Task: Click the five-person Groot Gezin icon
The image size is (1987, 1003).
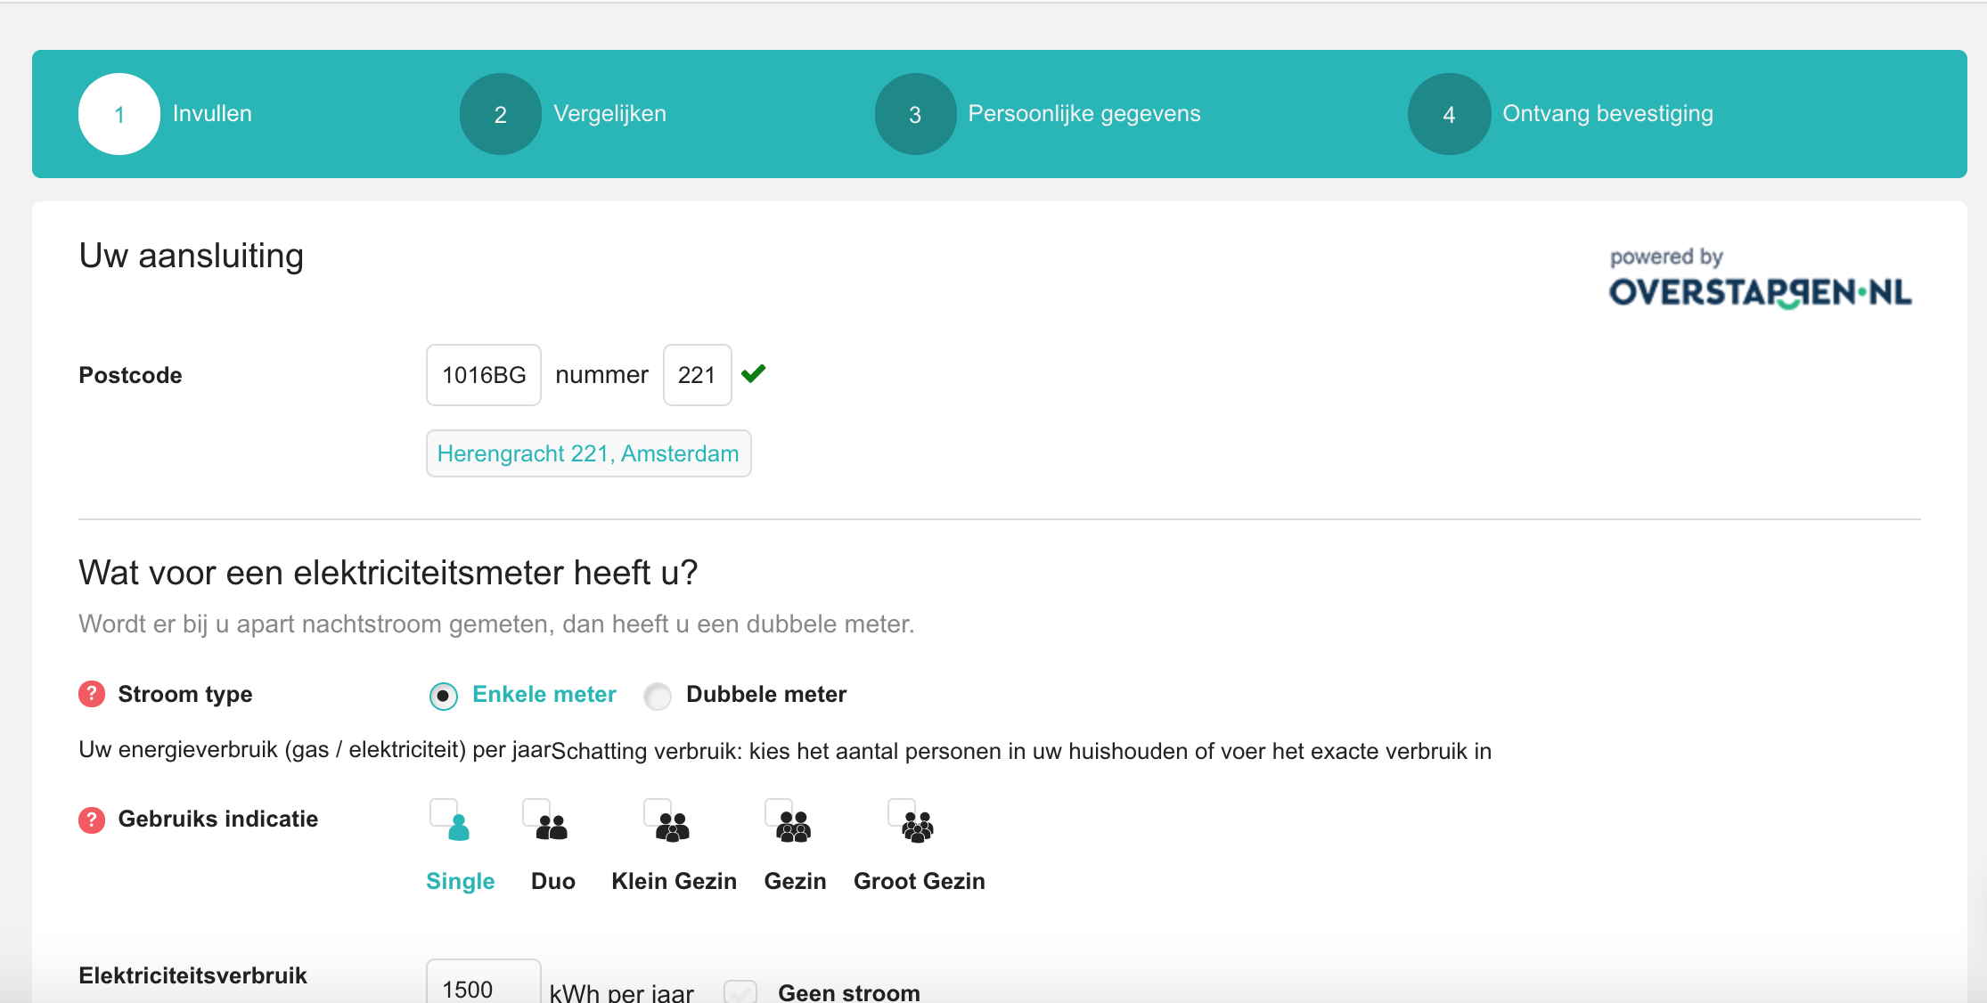Action: click(x=918, y=828)
